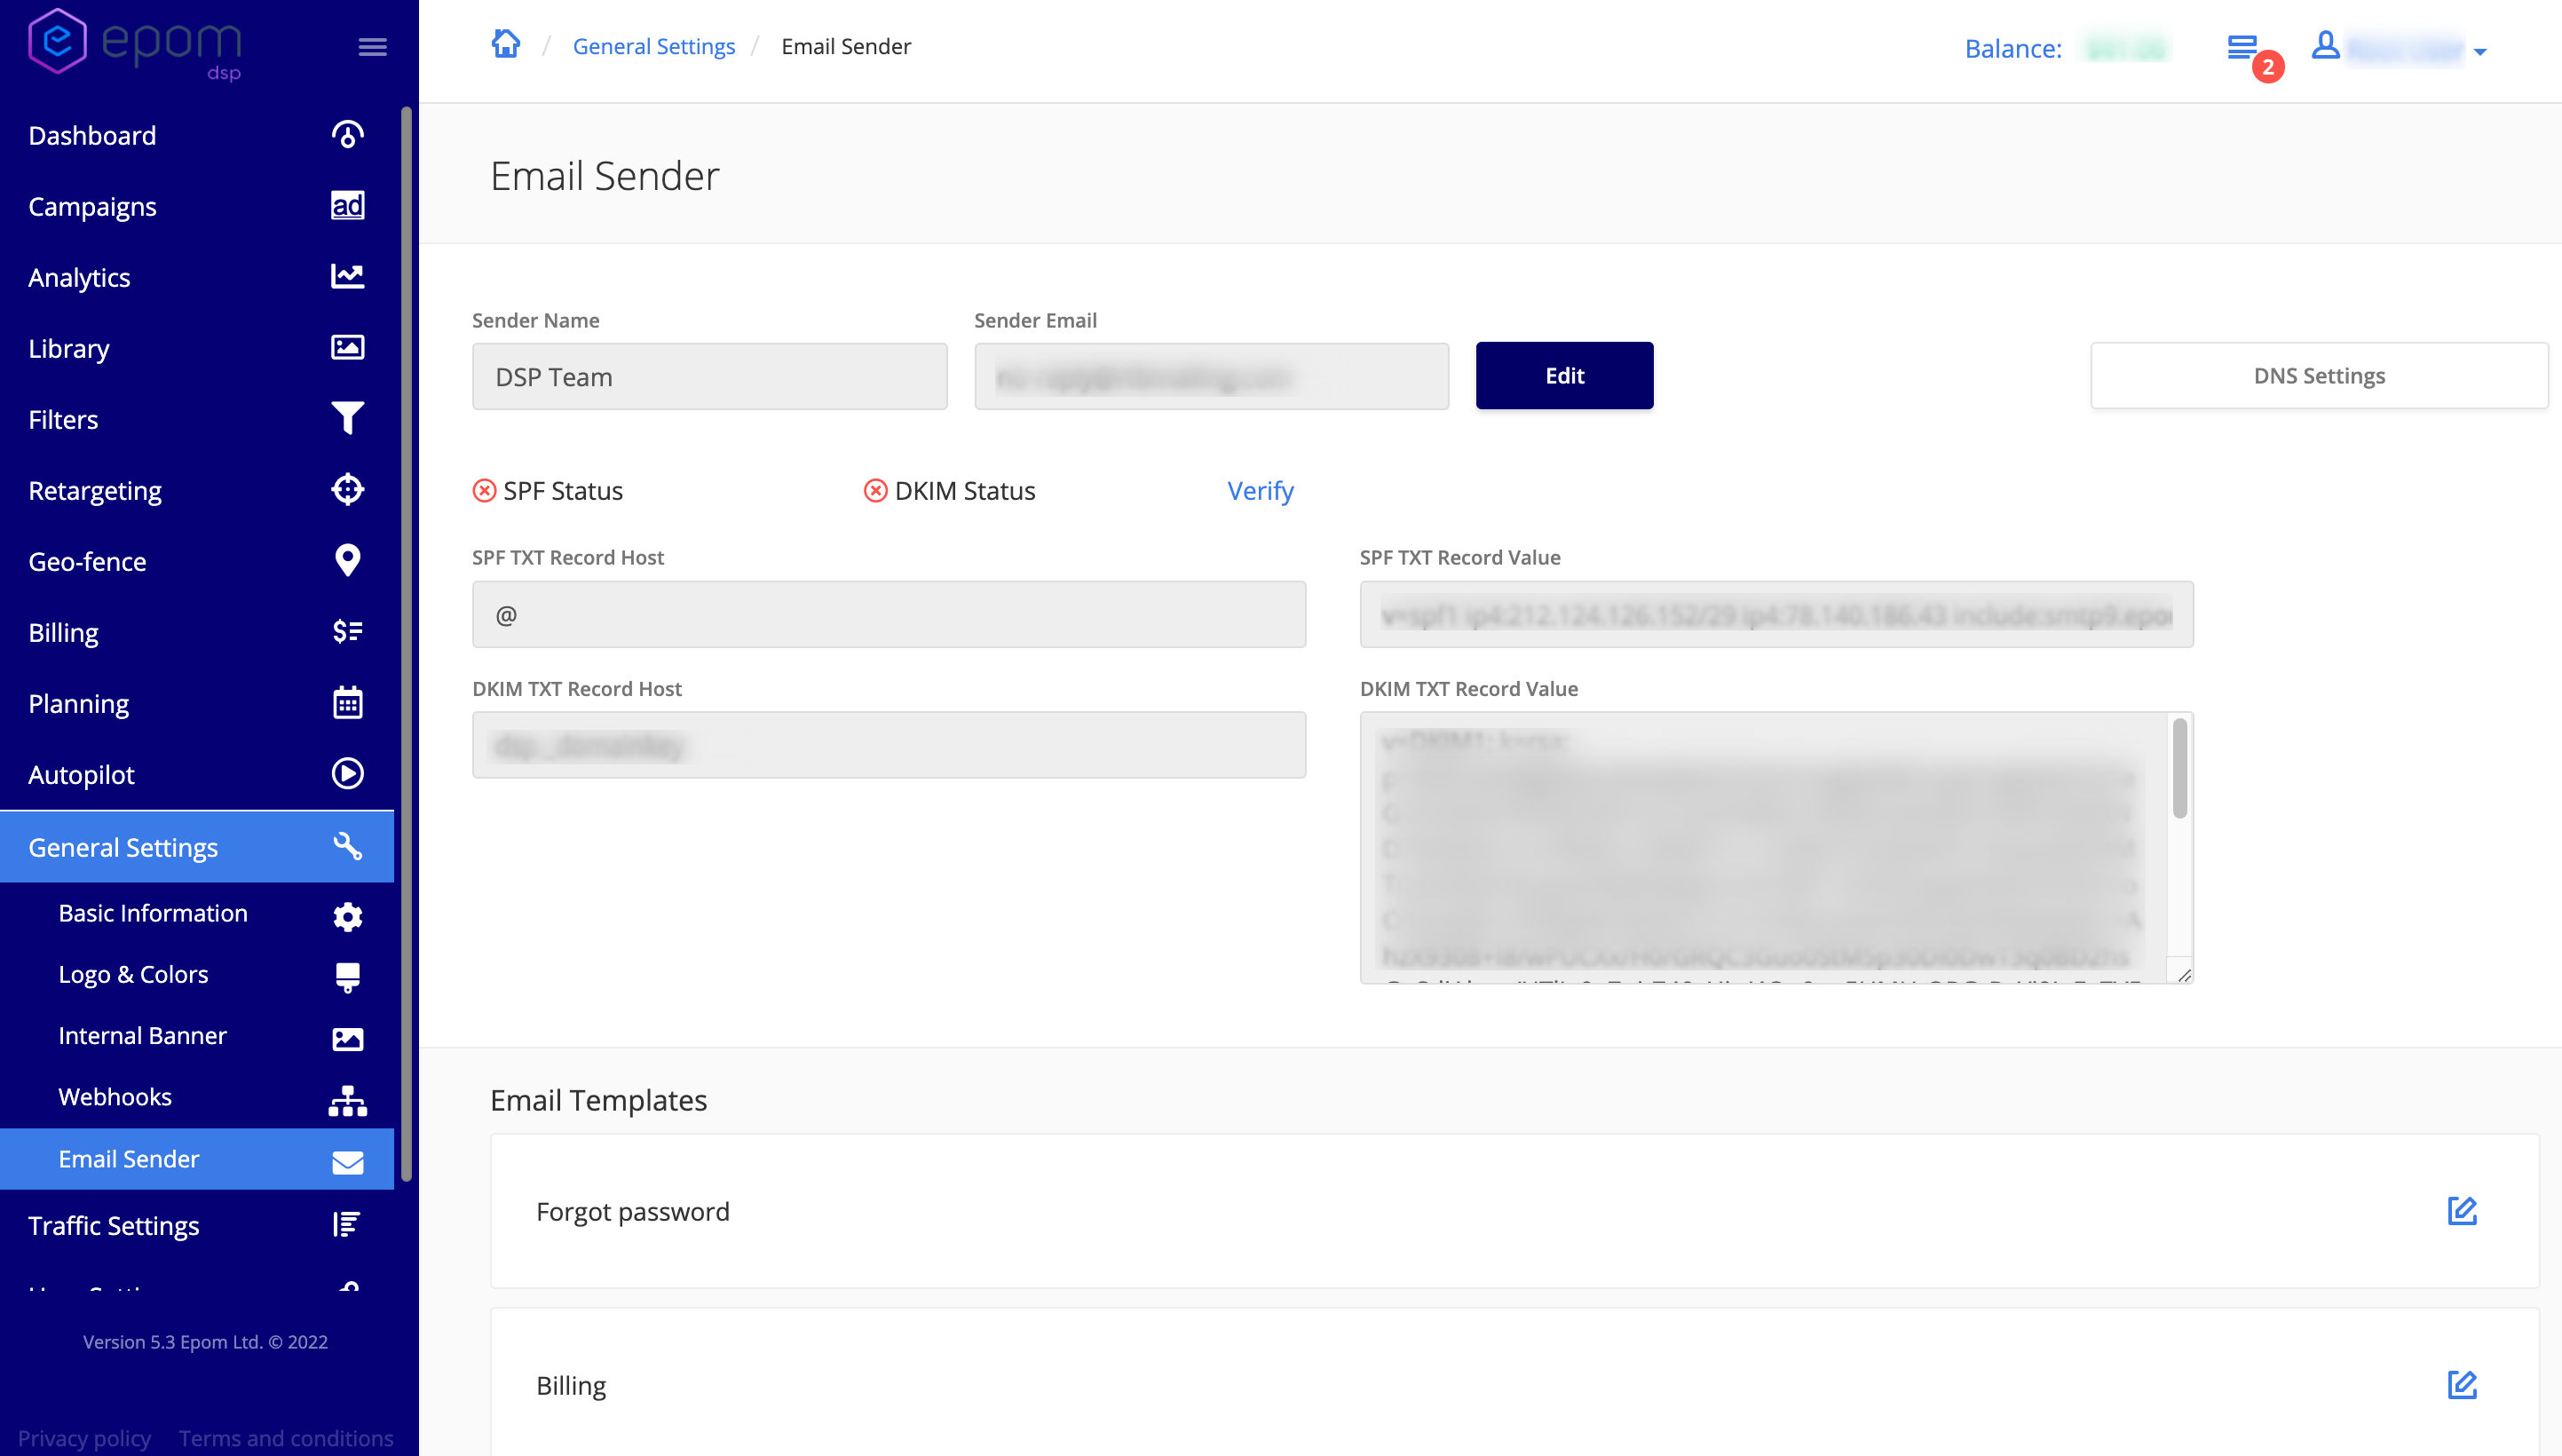
Task: Click the DKIM value textarea scrollbar
Action: [x=2179, y=770]
